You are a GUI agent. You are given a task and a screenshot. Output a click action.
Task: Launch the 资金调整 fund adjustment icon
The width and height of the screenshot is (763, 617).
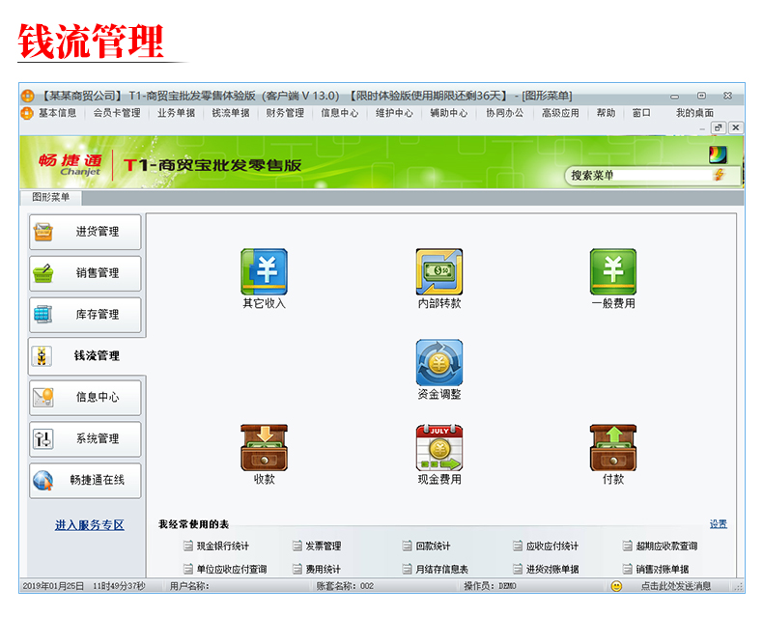click(x=438, y=363)
